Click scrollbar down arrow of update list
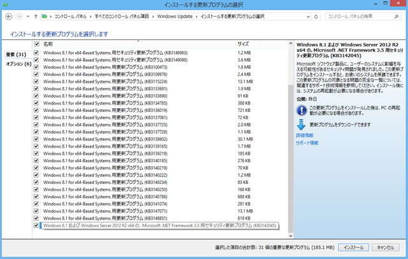Image resolution: width=408 pixels, height=259 pixels. (291, 235)
